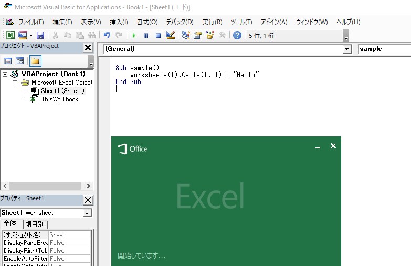Open the ファイル(F) menu

(31, 22)
